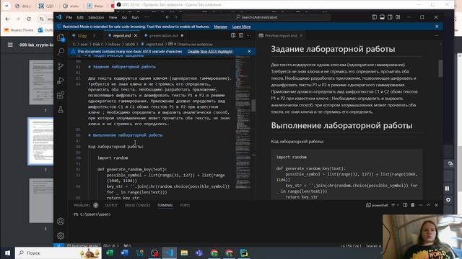462x259 pixels.
Task: Dismiss the Restricted Mode banner
Action: (x=437, y=27)
